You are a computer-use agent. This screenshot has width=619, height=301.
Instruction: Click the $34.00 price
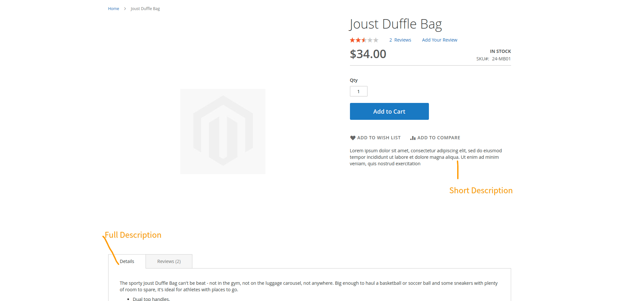coord(368,54)
